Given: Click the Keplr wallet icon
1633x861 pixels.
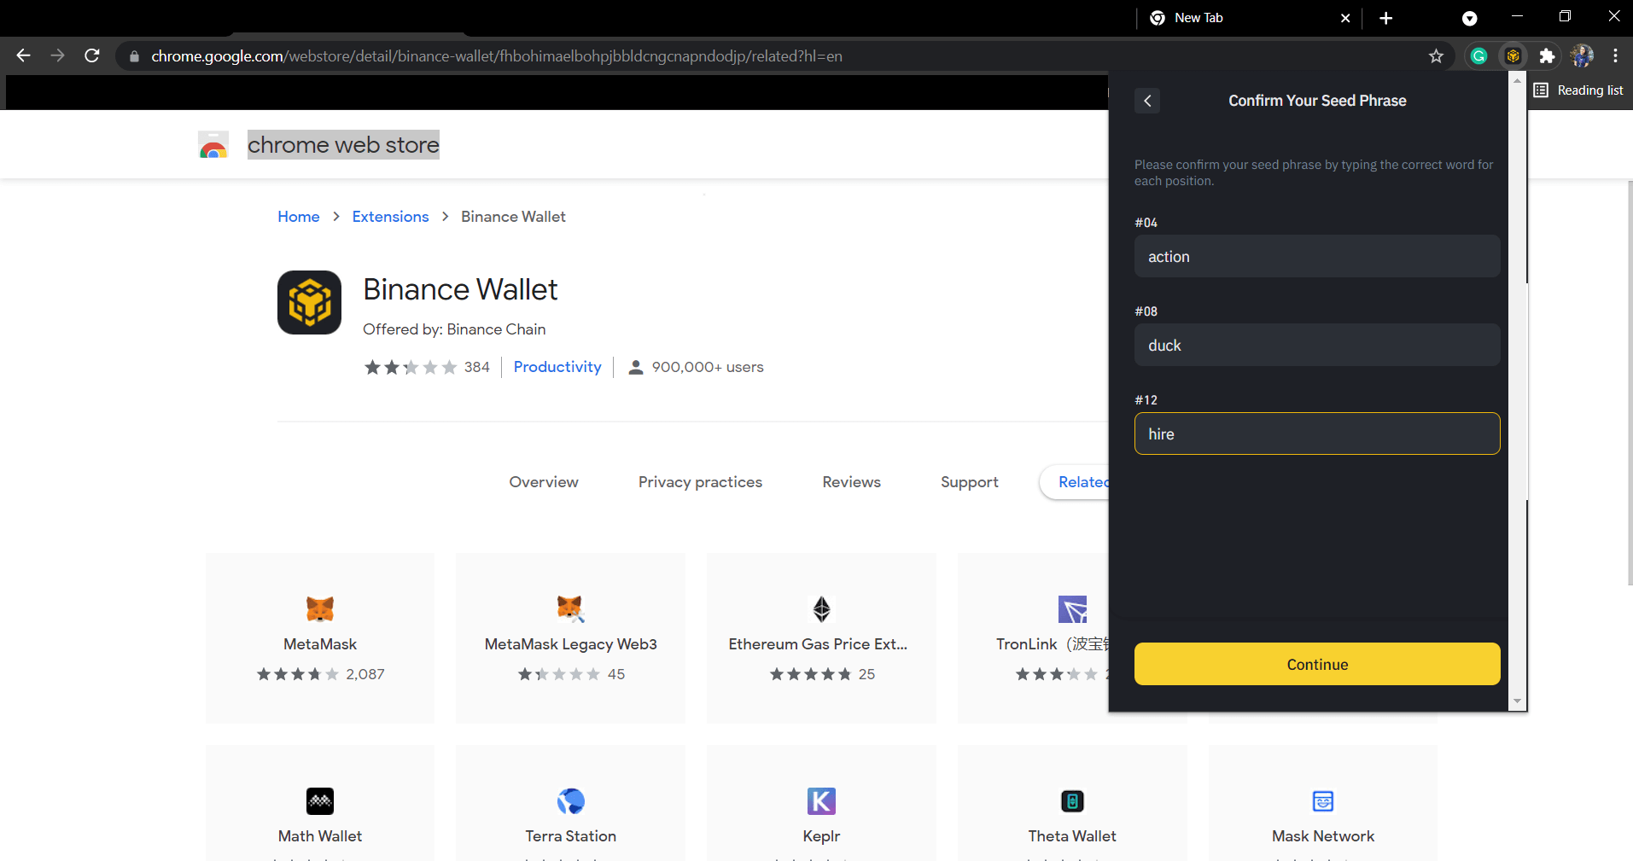Looking at the screenshot, I should [820, 800].
